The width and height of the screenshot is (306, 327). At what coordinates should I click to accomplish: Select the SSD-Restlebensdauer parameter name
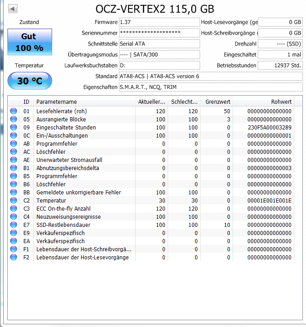click(x=64, y=225)
